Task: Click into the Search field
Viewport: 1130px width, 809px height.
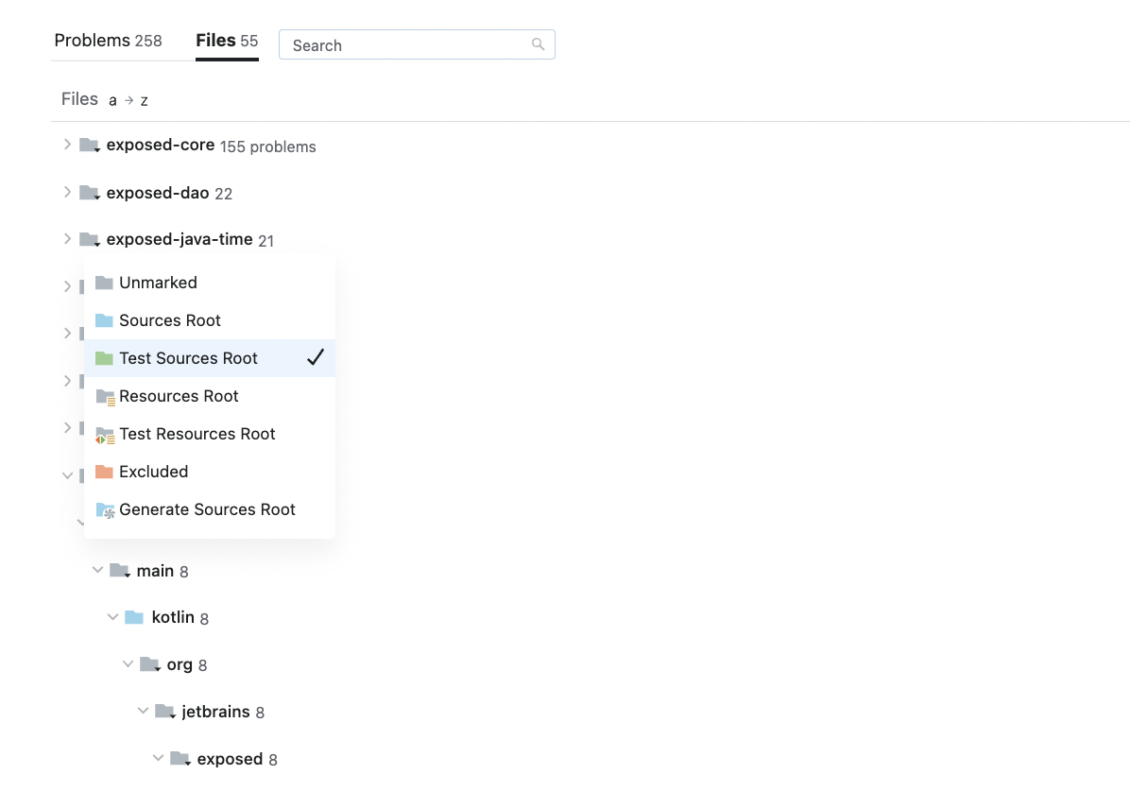Action: tap(406, 45)
